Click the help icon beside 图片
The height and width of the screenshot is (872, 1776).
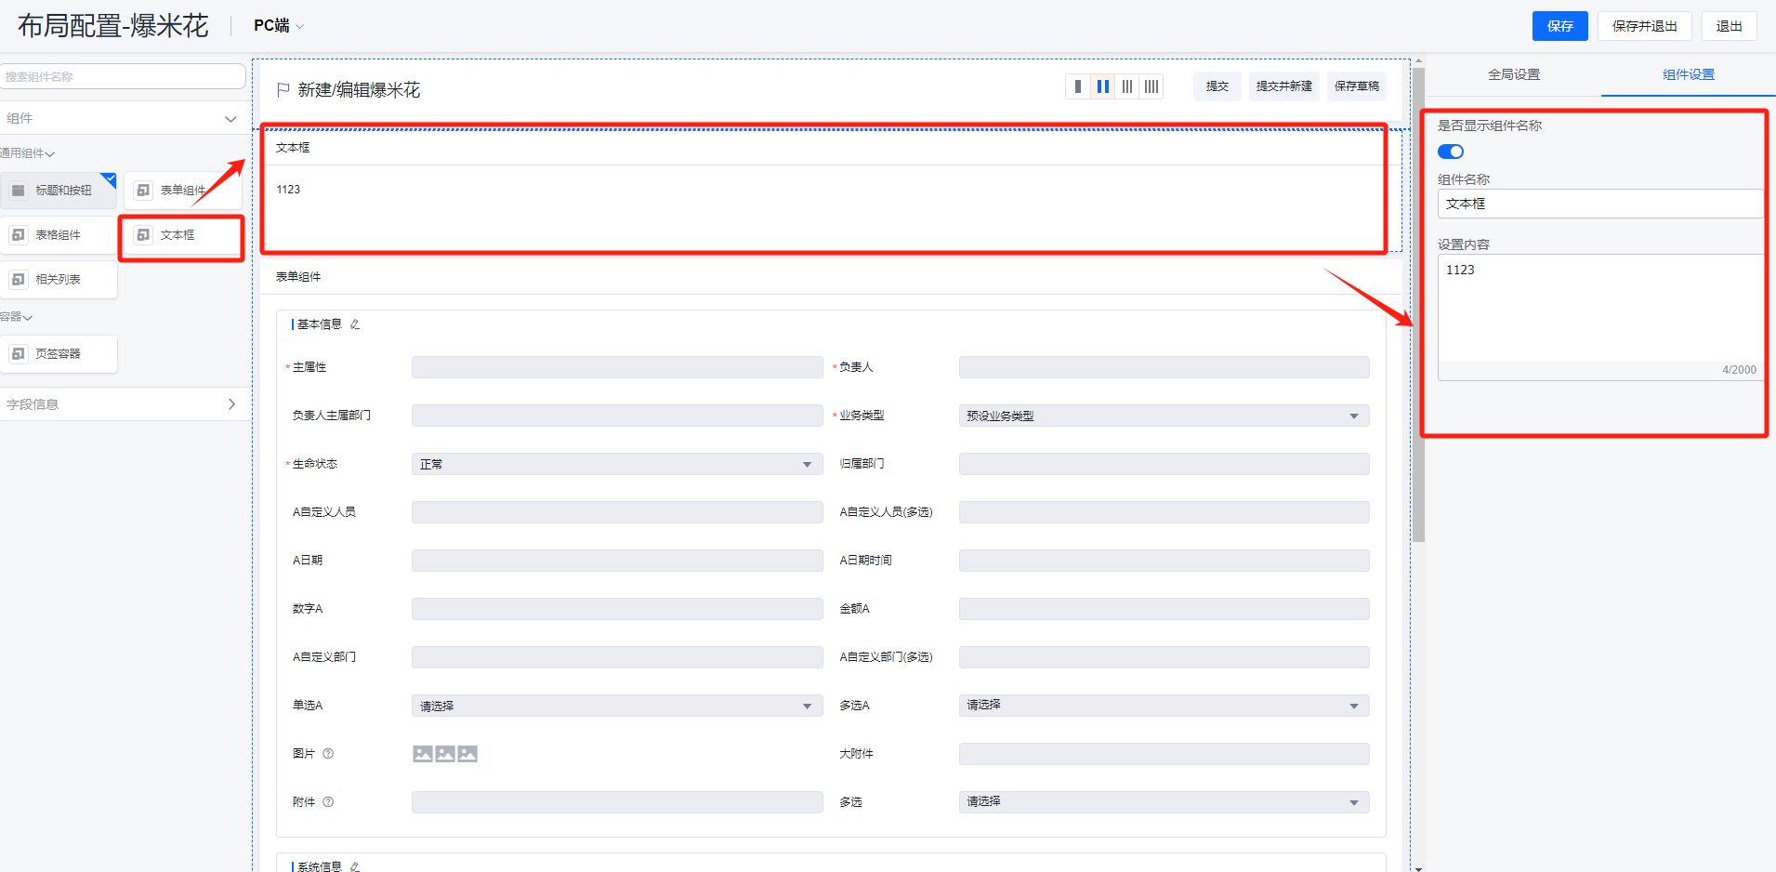point(328,754)
